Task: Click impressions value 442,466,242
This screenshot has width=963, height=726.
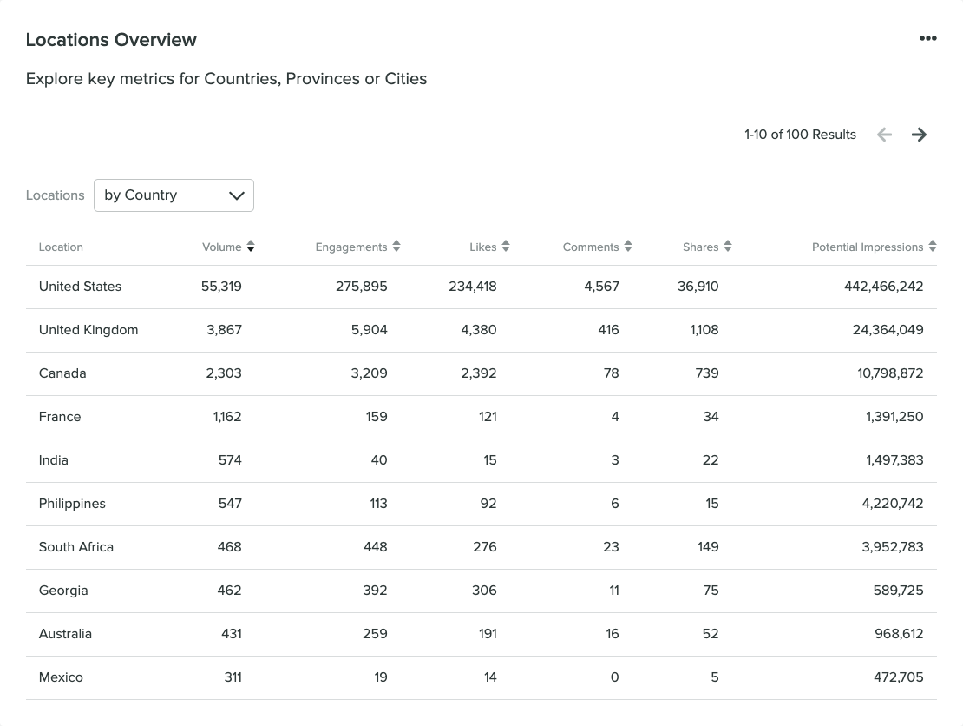Action: point(883,287)
